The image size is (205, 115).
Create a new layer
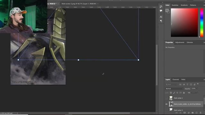point(196,113)
